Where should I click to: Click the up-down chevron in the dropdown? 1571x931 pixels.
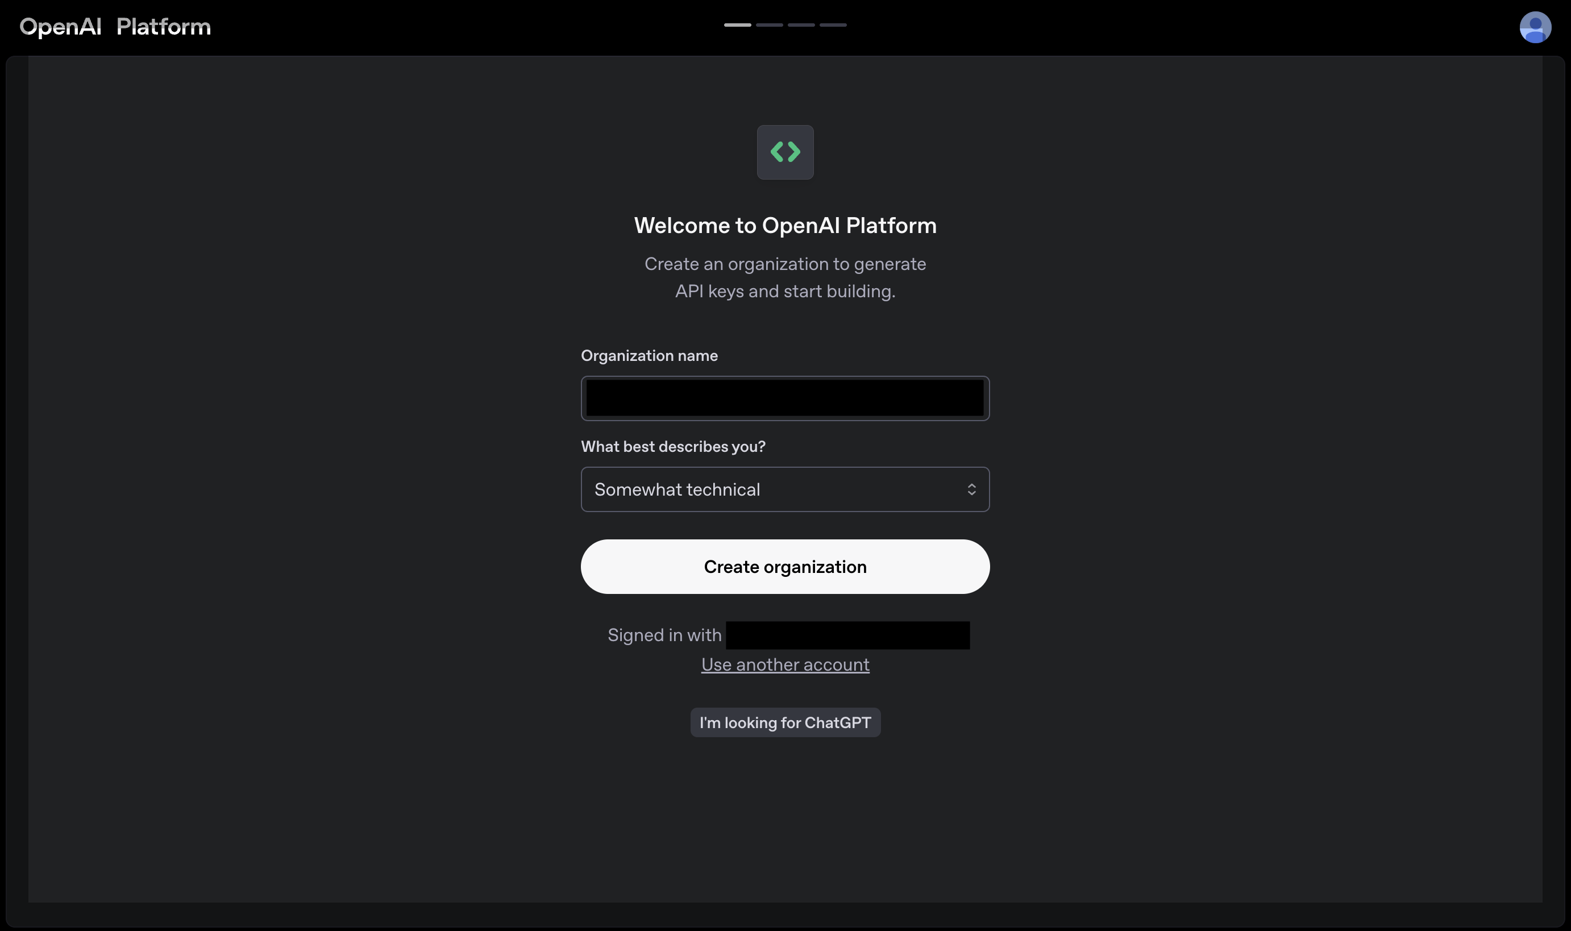[971, 489]
